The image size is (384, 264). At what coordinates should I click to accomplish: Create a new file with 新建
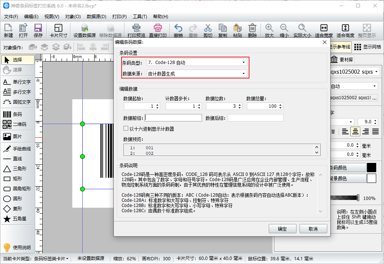point(8,31)
